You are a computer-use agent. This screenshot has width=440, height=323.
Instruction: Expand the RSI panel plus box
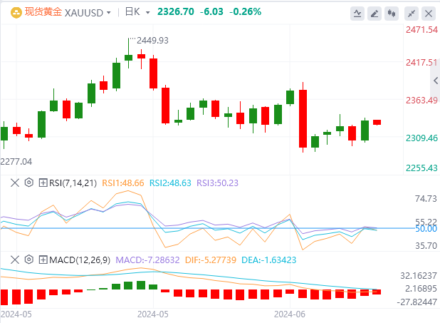(x=43, y=183)
